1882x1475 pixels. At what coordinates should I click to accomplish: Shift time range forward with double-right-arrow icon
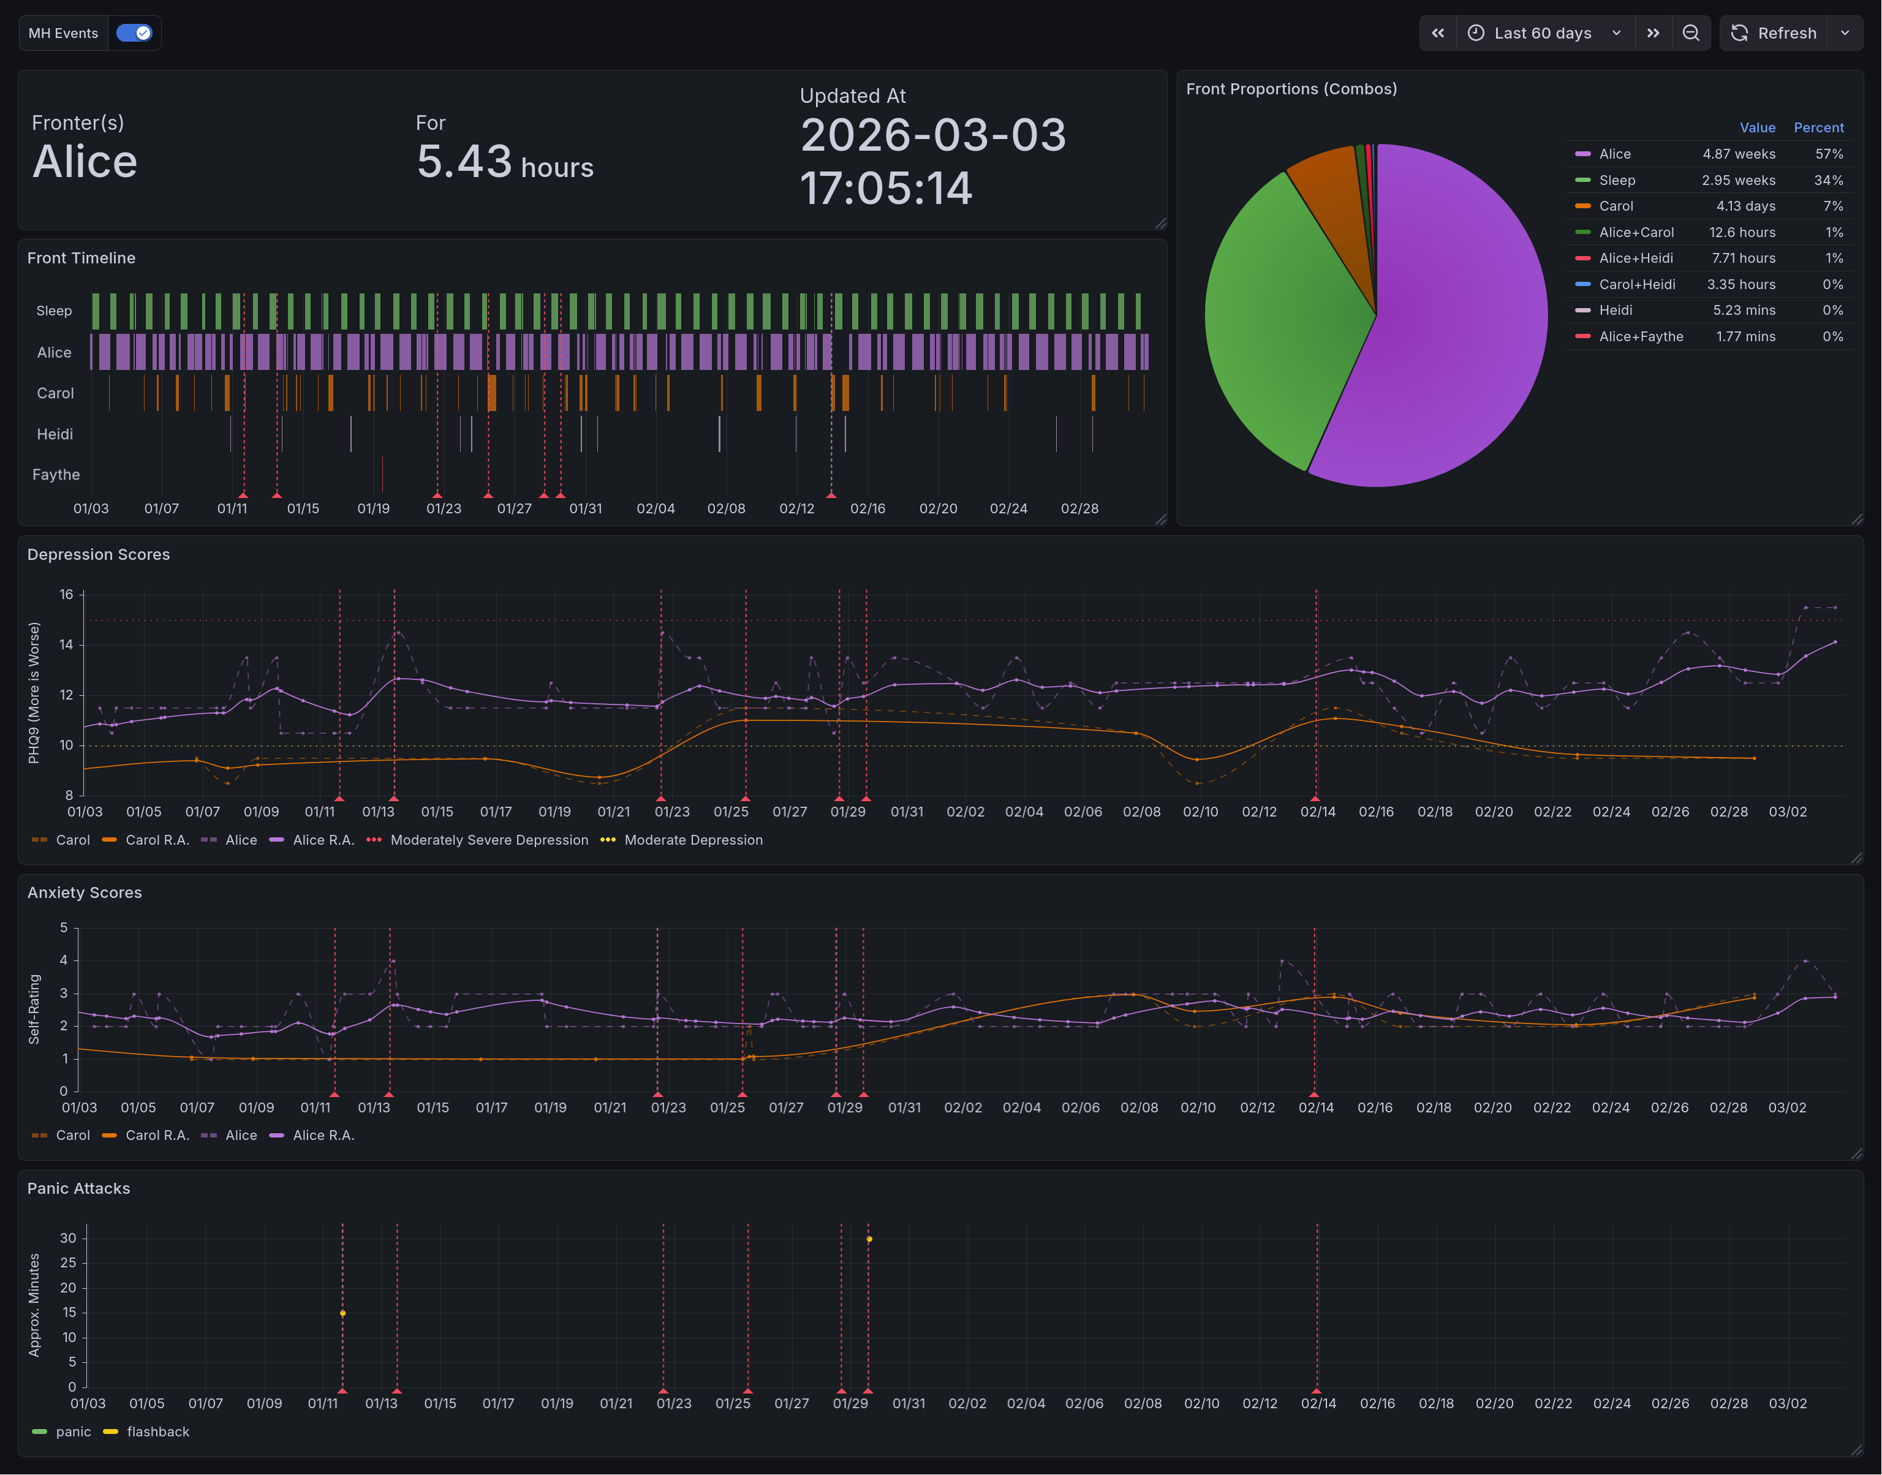[x=1653, y=33]
